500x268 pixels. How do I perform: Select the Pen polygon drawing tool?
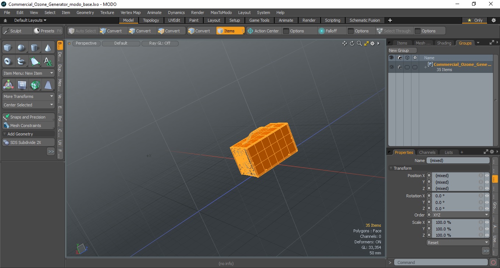click(x=35, y=61)
